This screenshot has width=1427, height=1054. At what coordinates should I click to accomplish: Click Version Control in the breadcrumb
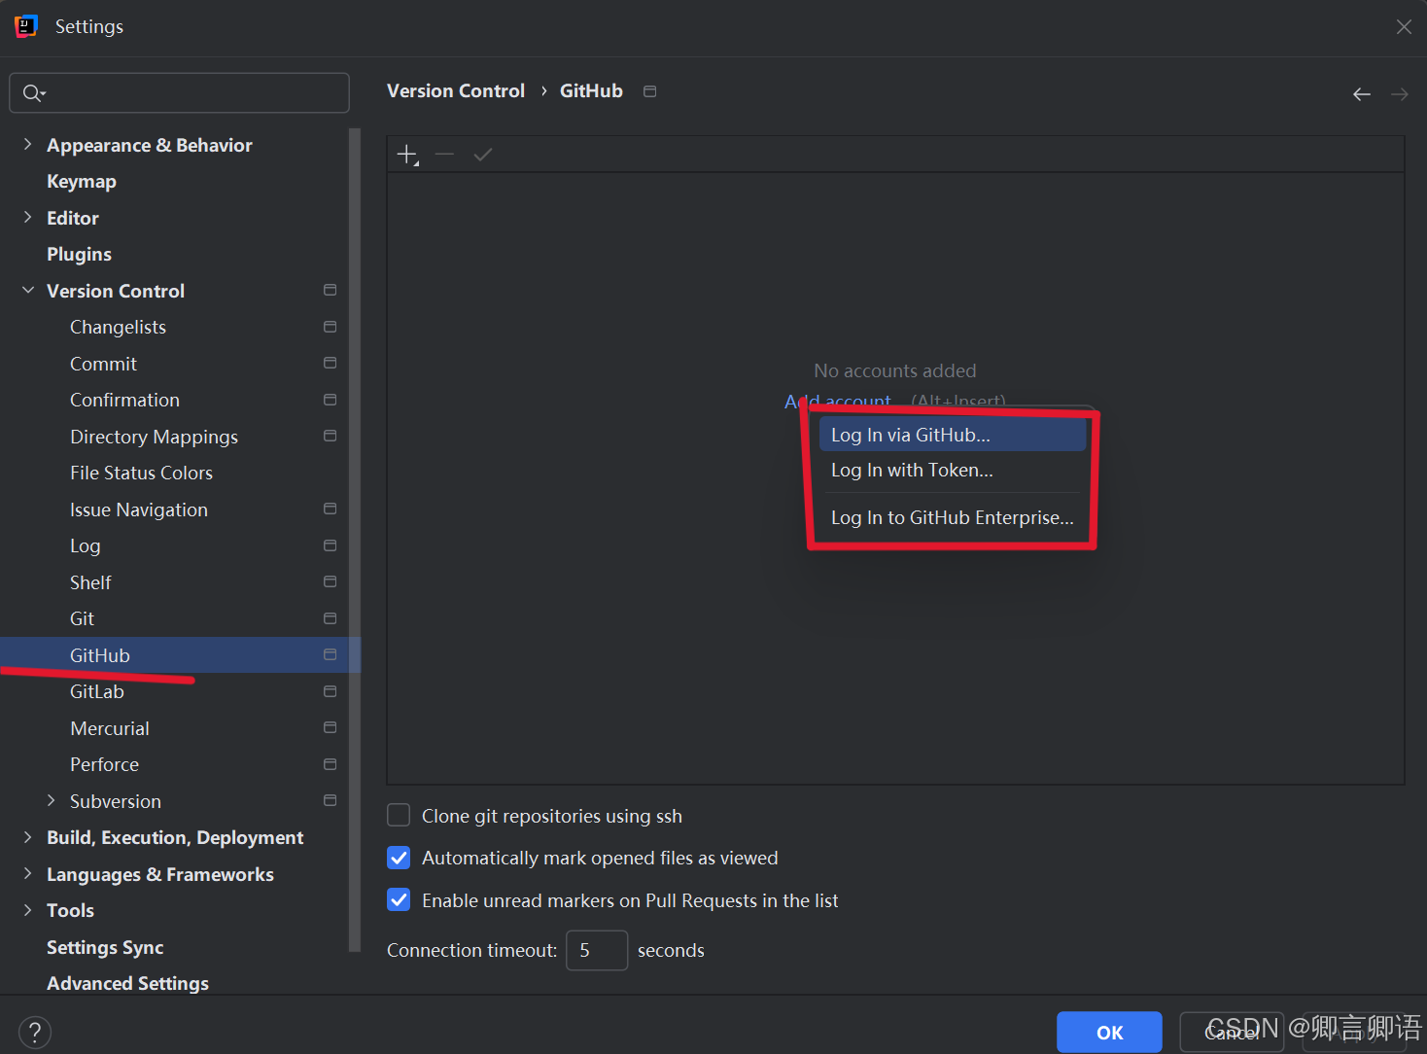pos(456,90)
